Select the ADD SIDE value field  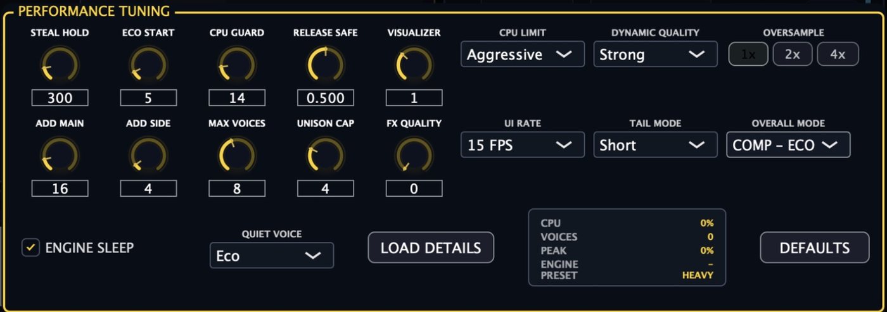point(148,188)
